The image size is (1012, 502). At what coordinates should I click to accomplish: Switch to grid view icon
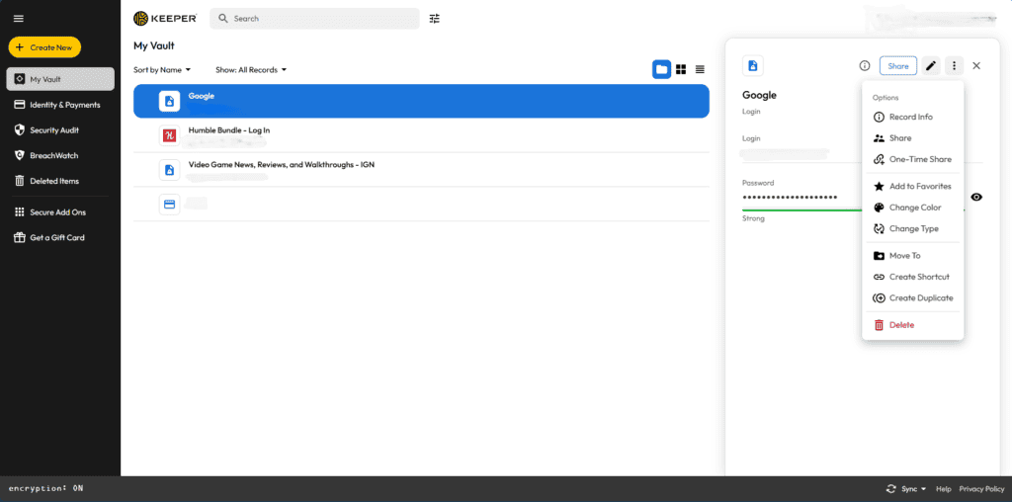[x=681, y=69]
